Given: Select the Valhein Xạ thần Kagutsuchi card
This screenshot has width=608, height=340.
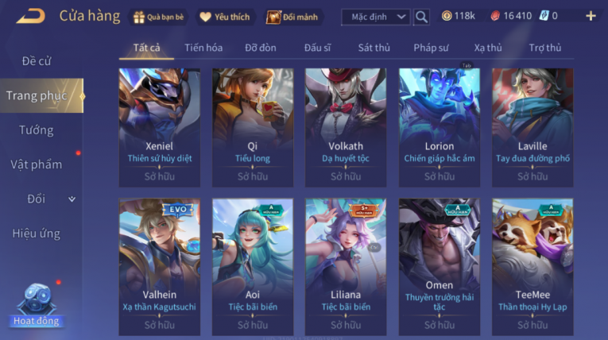Looking at the screenshot, I should coord(160,267).
